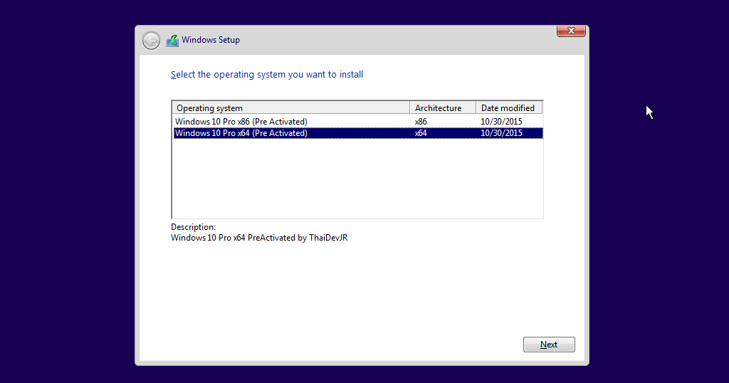
Task: Close the Windows Setup dialog
Action: (571, 31)
